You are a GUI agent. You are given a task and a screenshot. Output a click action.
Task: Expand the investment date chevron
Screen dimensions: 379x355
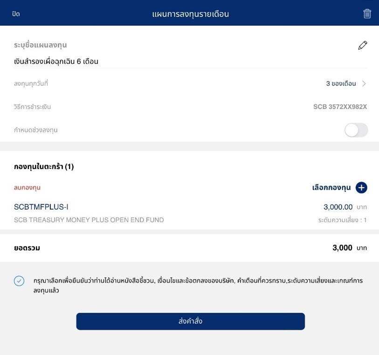364,83
